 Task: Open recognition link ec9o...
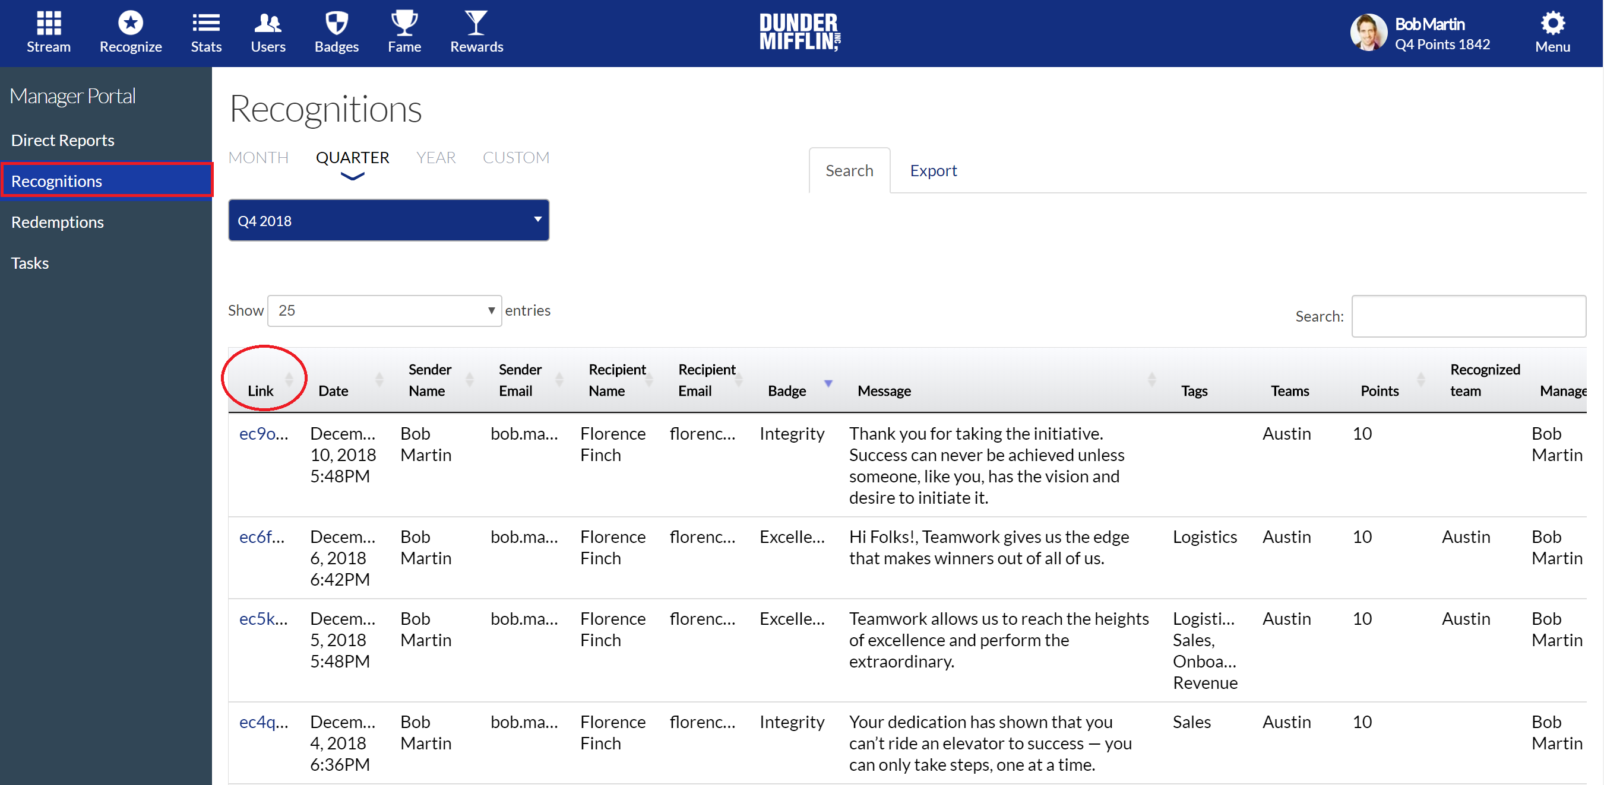pyautogui.click(x=264, y=434)
